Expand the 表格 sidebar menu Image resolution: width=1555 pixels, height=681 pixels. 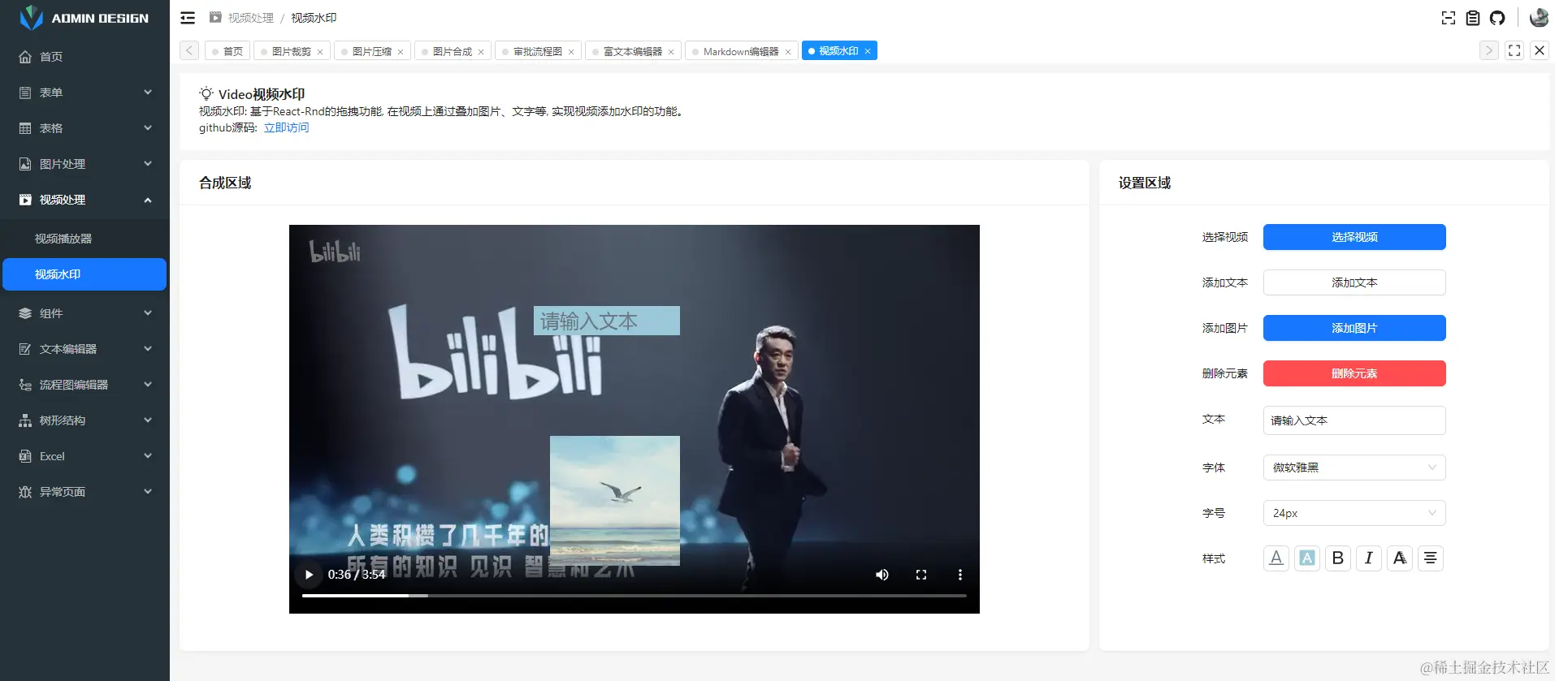coord(84,128)
